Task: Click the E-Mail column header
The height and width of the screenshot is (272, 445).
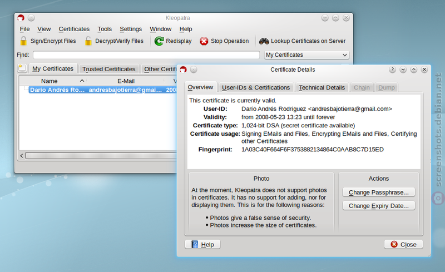Action: (126, 81)
